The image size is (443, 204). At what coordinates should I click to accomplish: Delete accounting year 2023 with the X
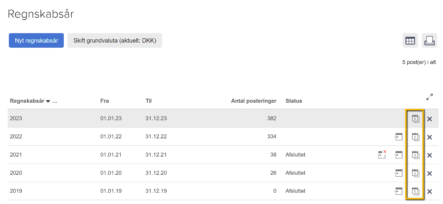pos(430,119)
